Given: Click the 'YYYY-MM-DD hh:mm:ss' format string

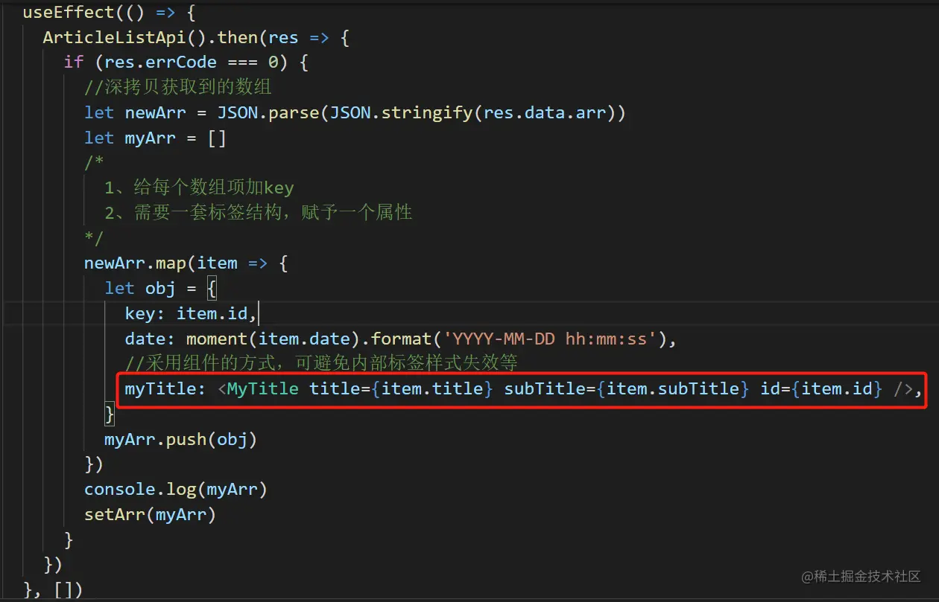Looking at the screenshot, I should point(550,339).
